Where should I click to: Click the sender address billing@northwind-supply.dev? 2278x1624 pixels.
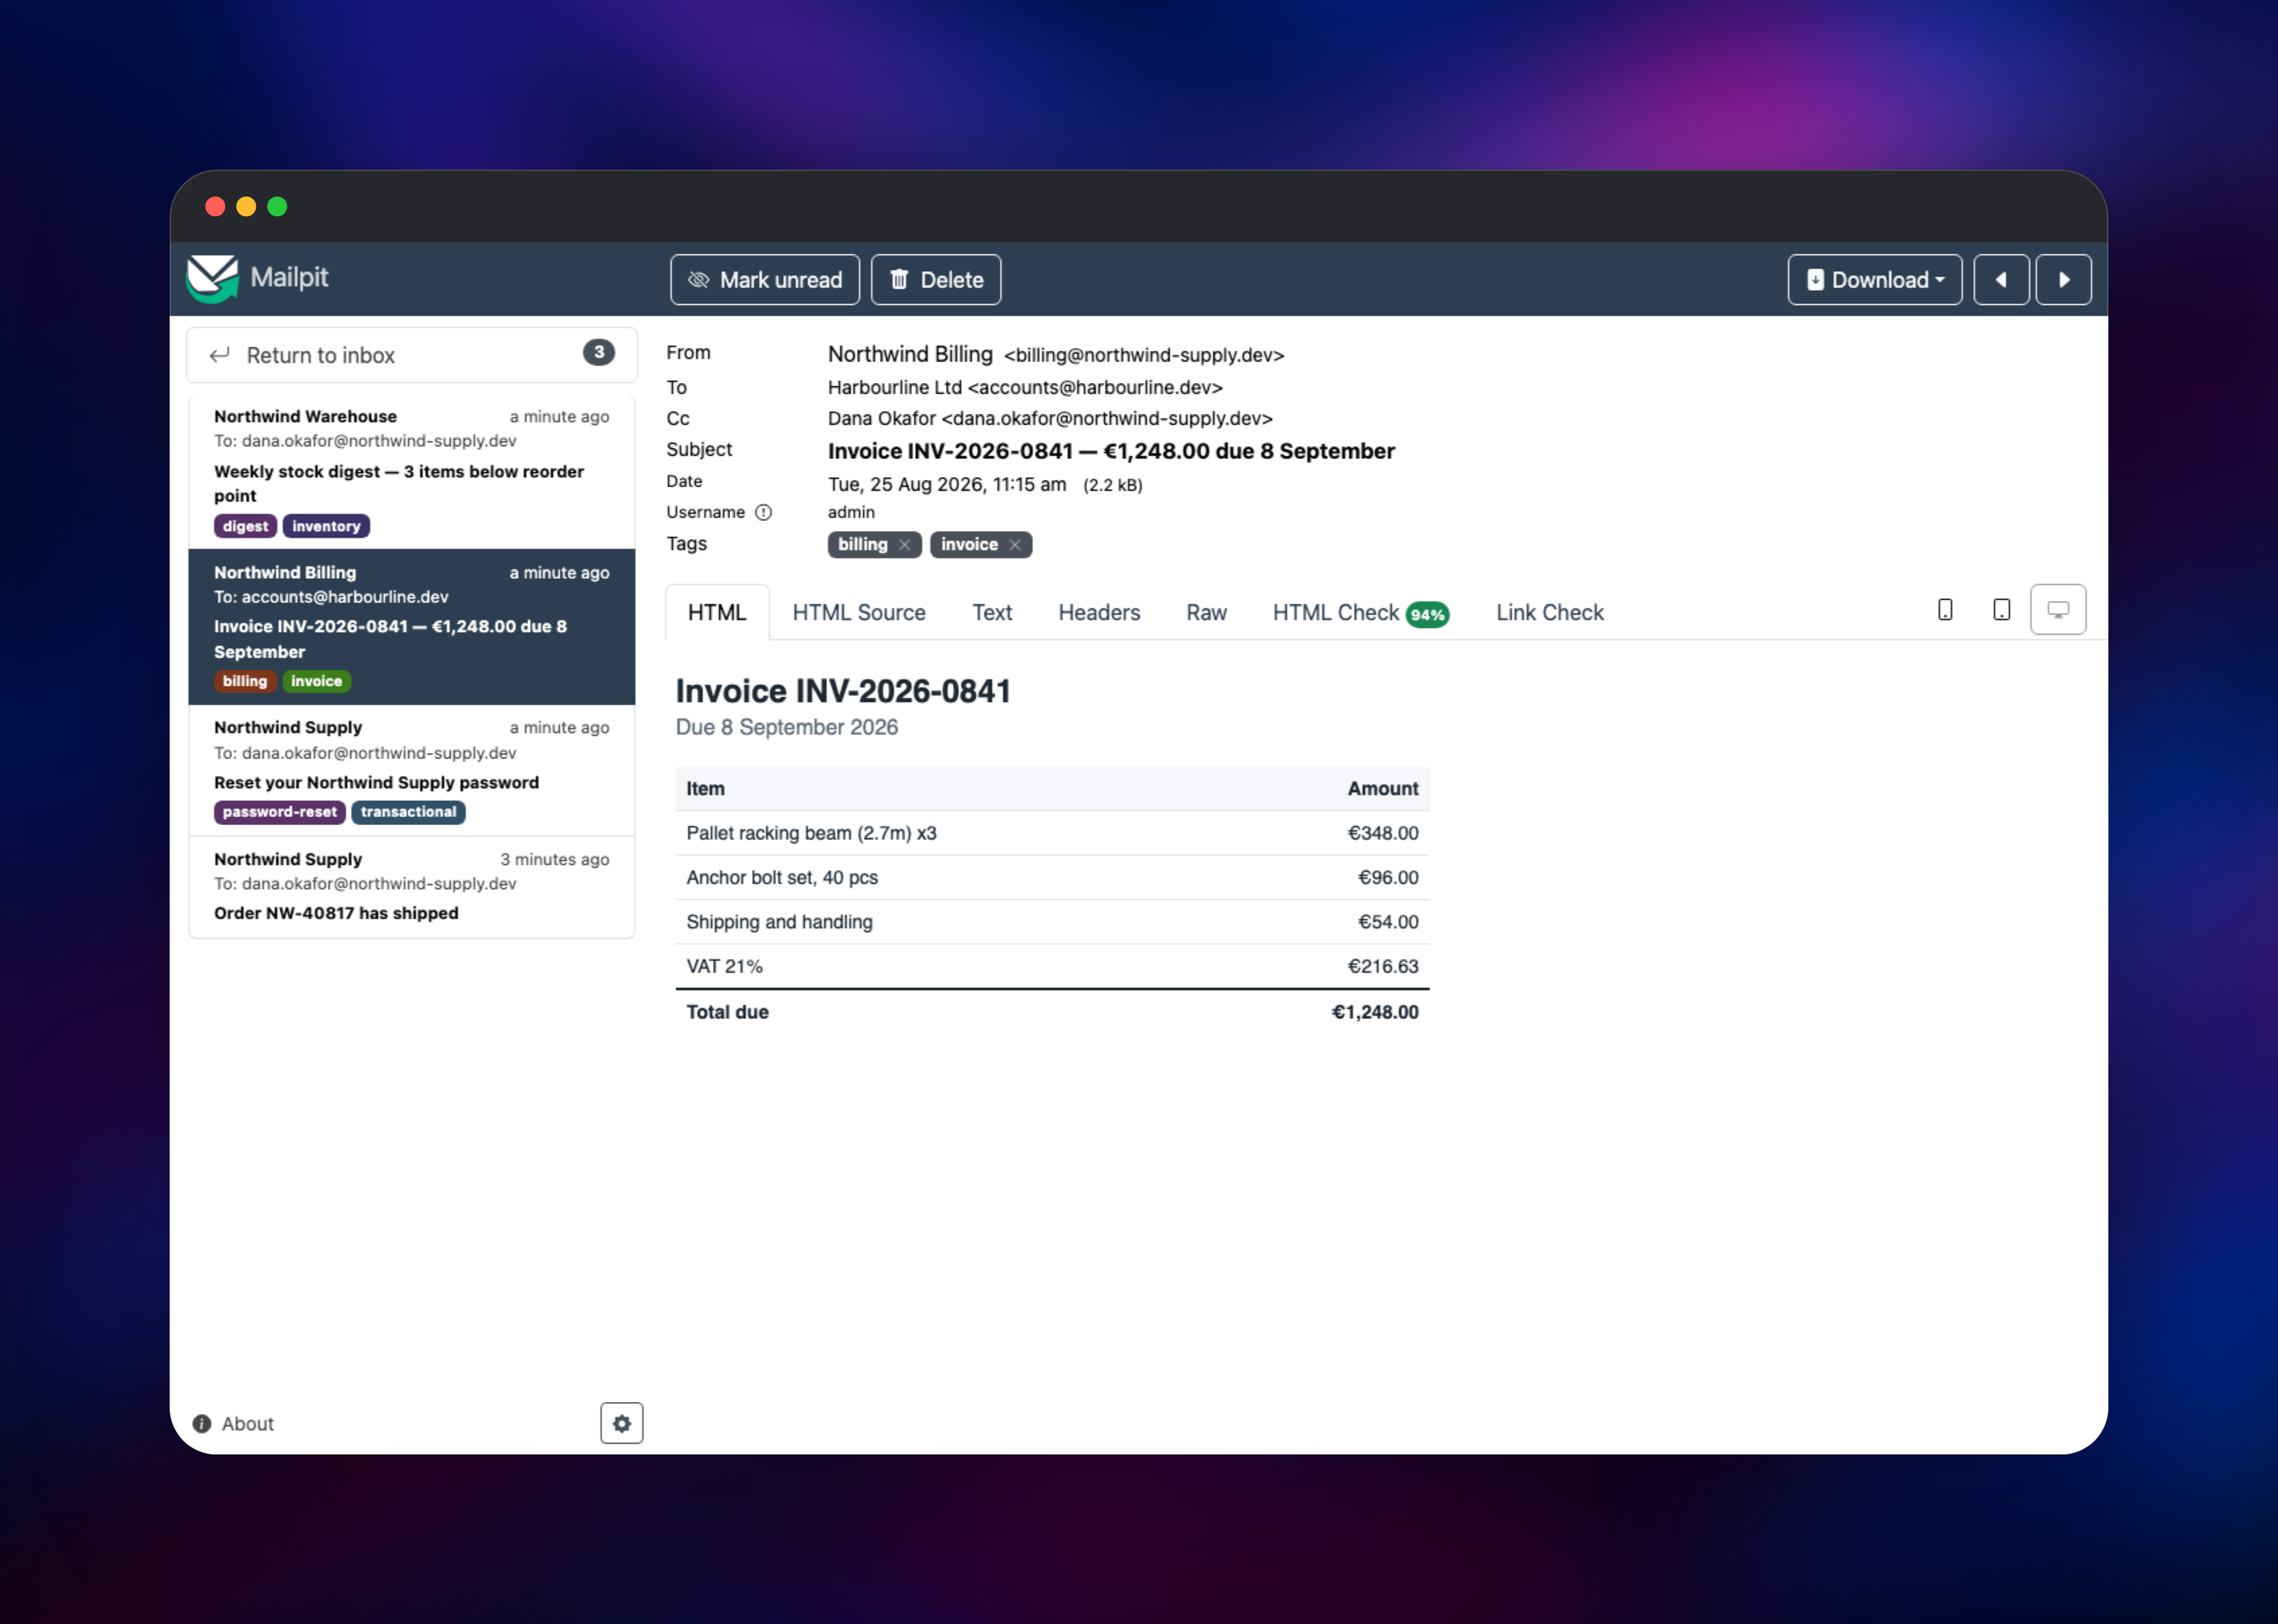click(x=1144, y=356)
